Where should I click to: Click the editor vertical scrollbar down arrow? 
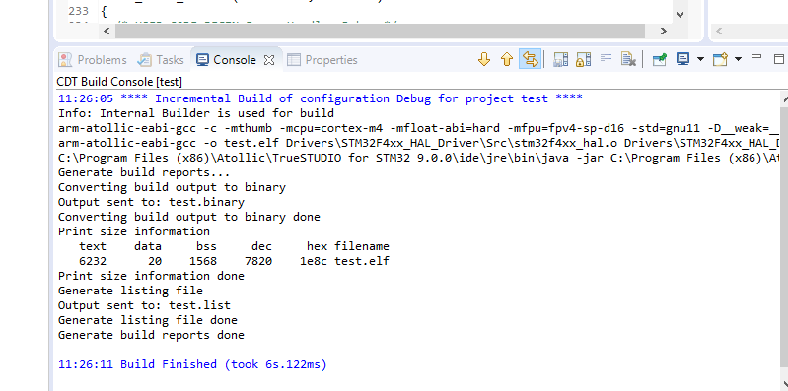(x=680, y=15)
